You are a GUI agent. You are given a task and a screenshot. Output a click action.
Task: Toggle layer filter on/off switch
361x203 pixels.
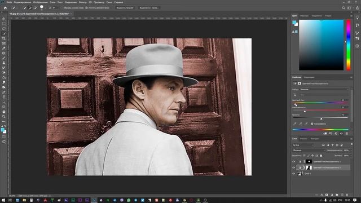tap(351, 144)
